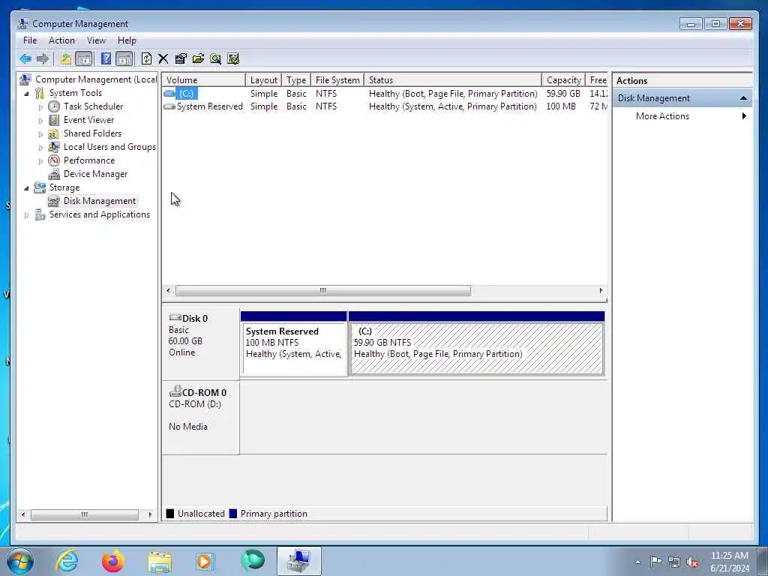
Task: Expand Services and Applications node arrow
Action: 26,215
